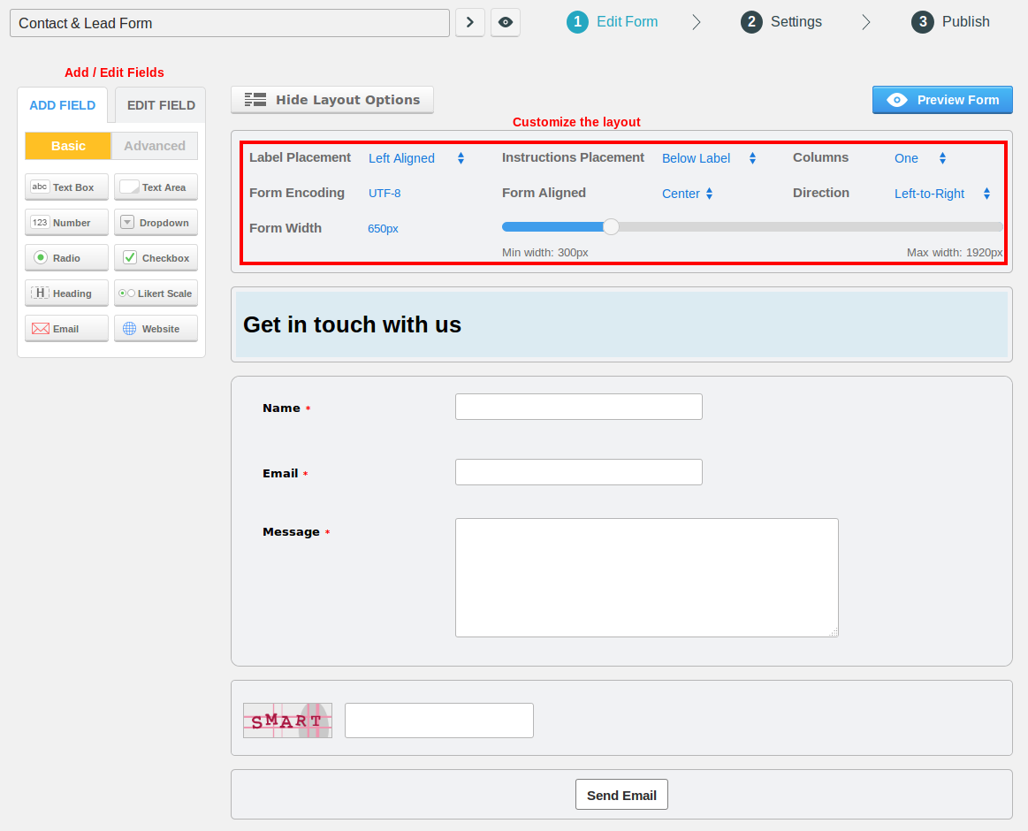Screen dimensions: 1028x831
Task: Add a Website field
Action: [x=156, y=328]
